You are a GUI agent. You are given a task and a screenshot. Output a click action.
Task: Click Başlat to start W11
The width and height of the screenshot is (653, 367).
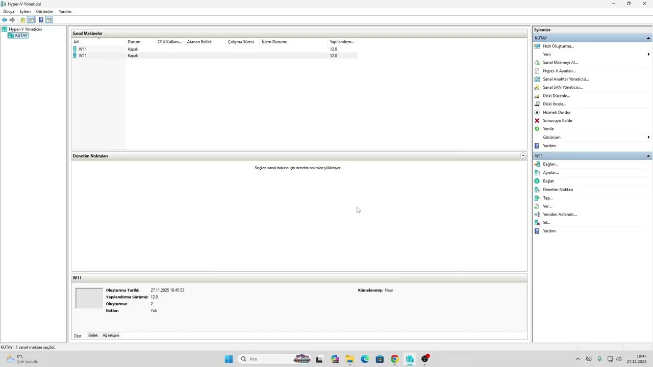pos(548,181)
